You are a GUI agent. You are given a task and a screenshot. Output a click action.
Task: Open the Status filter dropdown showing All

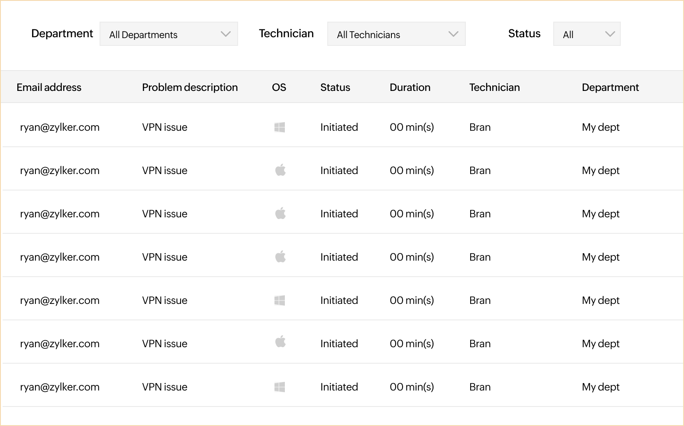(587, 34)
